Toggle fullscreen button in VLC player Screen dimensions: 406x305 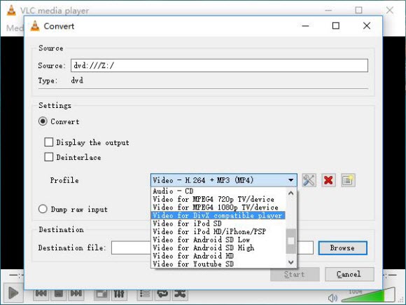(x=101, y=293)
